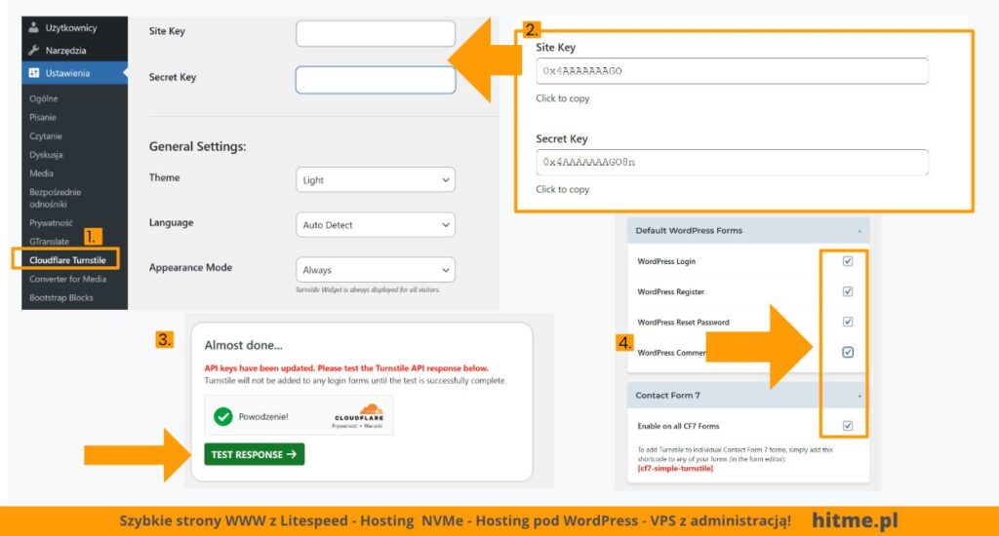Click the red API keys updated notice
Screen dimensions: 999x536
click(x=346, y=368)
